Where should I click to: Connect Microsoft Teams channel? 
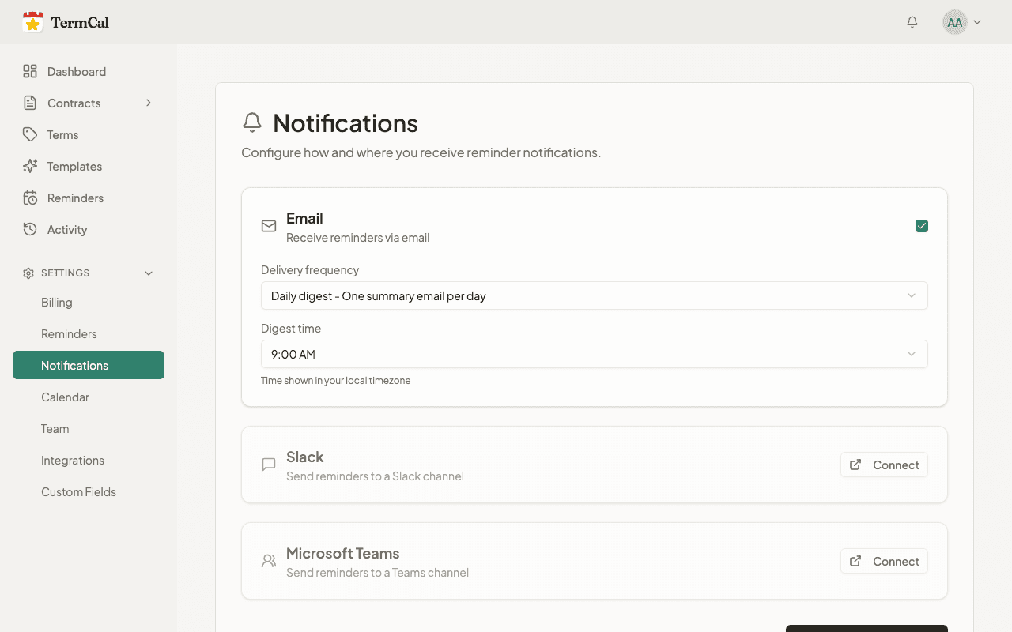(884, 562)
